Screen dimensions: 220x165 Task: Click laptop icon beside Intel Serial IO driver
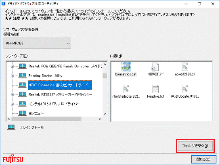coord(22,104)
